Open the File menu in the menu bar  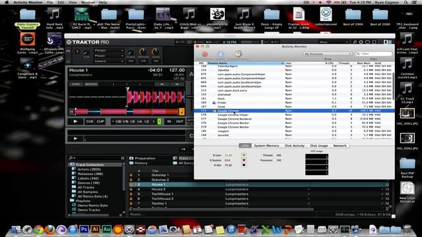(50, 2)
